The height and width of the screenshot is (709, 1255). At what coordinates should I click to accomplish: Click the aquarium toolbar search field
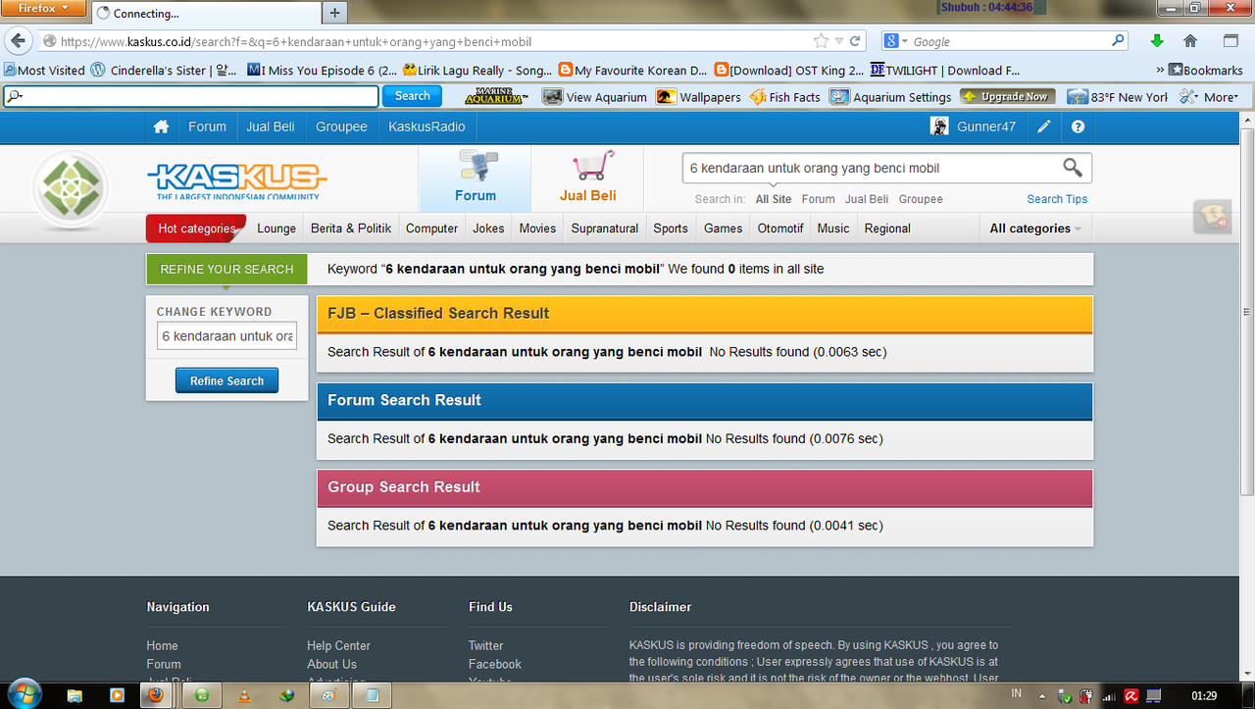191,96
